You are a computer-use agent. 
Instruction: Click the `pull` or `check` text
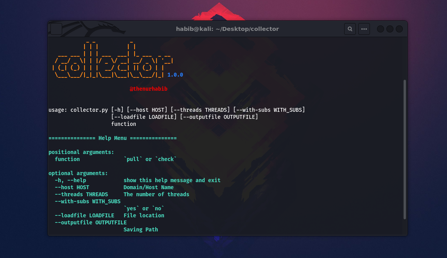150,159
